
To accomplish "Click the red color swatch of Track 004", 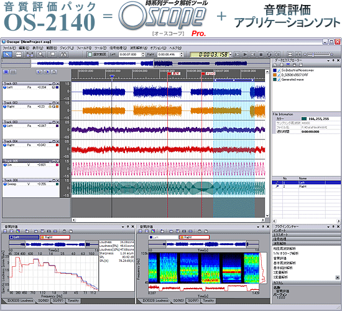I will [x=57, y=145].
